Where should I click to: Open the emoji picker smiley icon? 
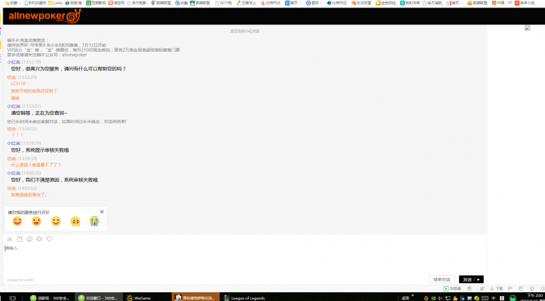(x=29, y=239)
